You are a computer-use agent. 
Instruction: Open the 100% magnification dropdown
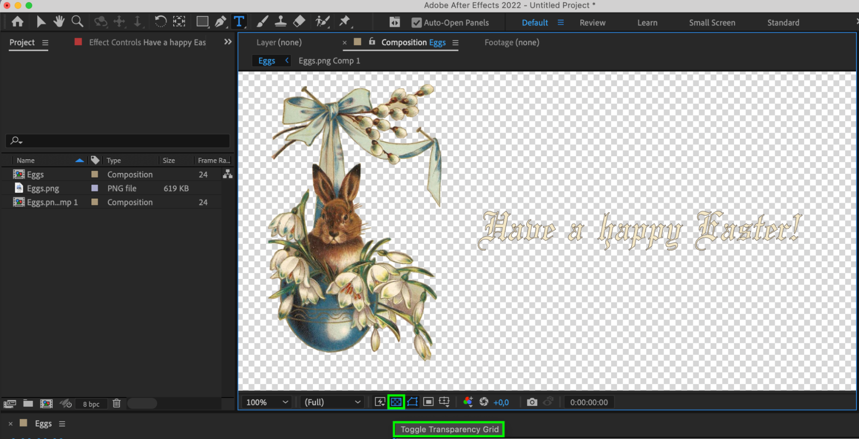(266, 402)
